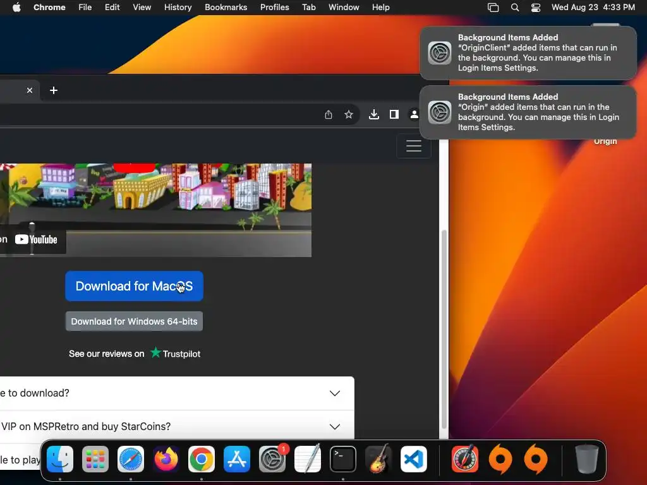Viewport: 647px width, 485px height.
Task: Expand the 'to play' FAQ row
Action: point(20,460)
